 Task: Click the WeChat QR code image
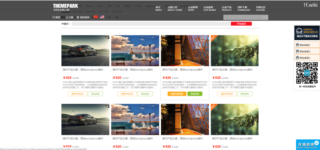(307, 73)
